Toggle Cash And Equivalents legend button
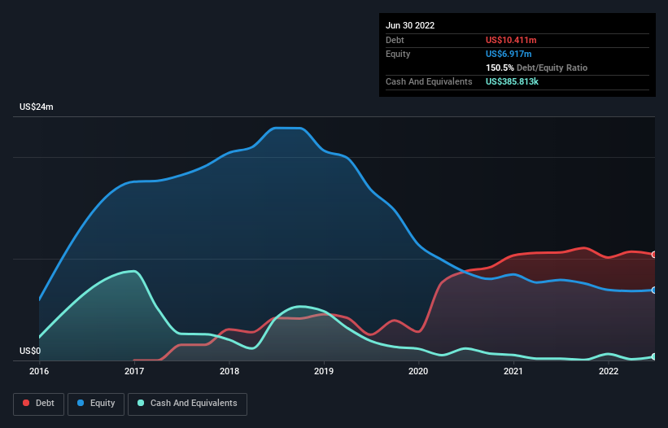The width and height of the screenshot is (668, 428). [187, 404]
